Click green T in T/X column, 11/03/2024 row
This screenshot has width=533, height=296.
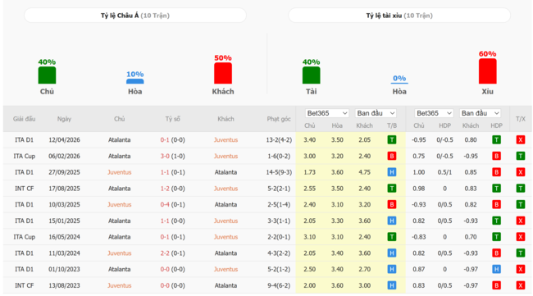521,253
